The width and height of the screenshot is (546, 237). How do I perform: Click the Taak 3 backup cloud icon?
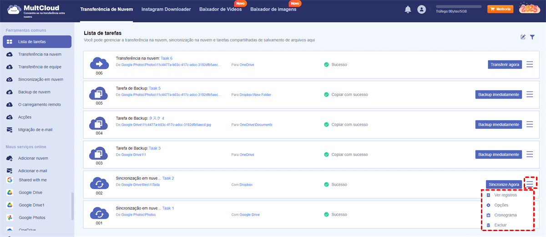tap(99, 153)
